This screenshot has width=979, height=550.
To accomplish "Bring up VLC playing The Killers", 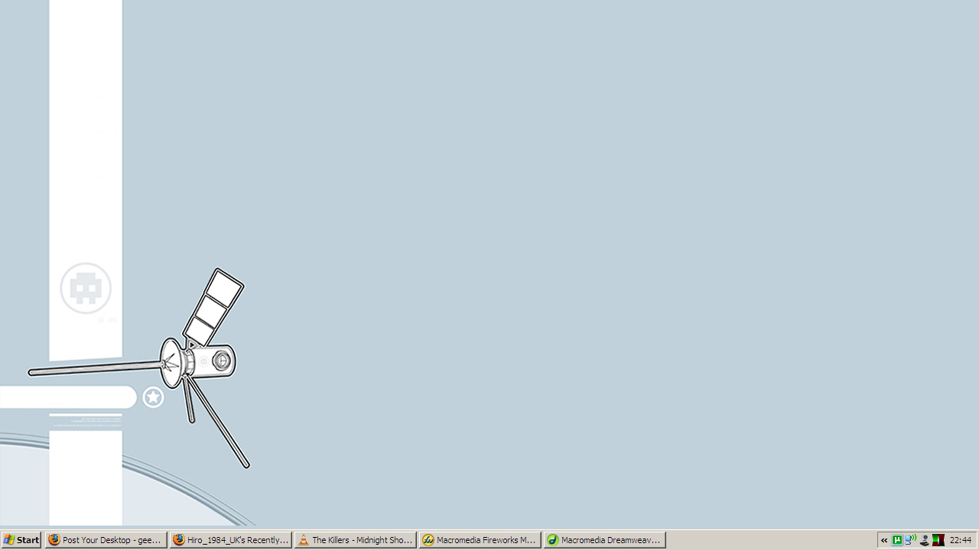I will (356, 540).
